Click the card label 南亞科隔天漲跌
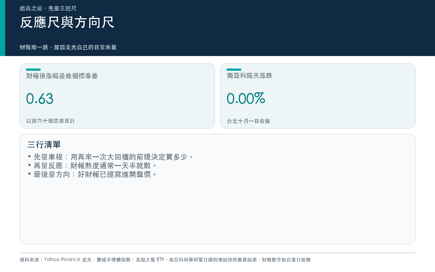This screenshot has height=272, width=435. coord(250,76)
